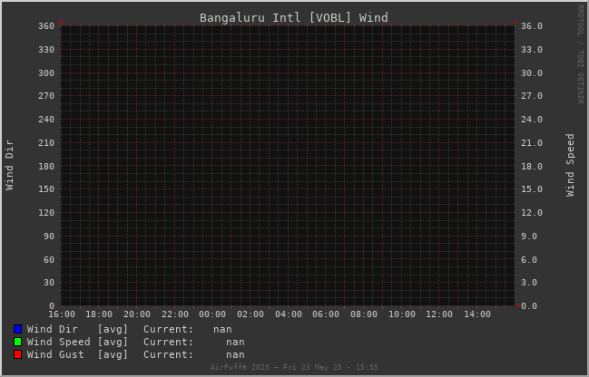Click the 36.0 wind speed axis value

tap(532, 26)
